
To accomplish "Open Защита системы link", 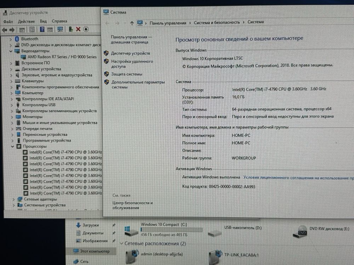I will [127, 74].
